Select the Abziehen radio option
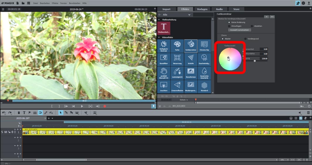Image resolution: width=312 pixels, height=165 pixels. coord(252,26)
